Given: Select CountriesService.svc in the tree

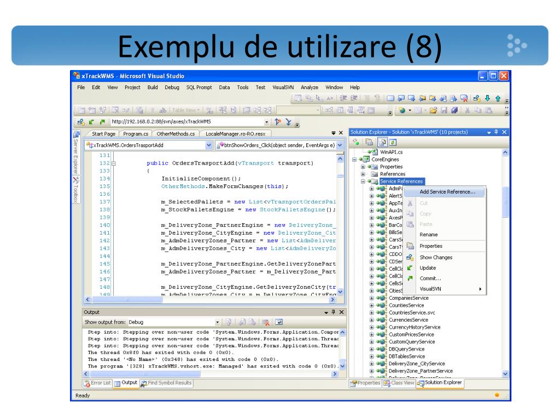Looking at the screenshot, I should [x=412, y=313].
